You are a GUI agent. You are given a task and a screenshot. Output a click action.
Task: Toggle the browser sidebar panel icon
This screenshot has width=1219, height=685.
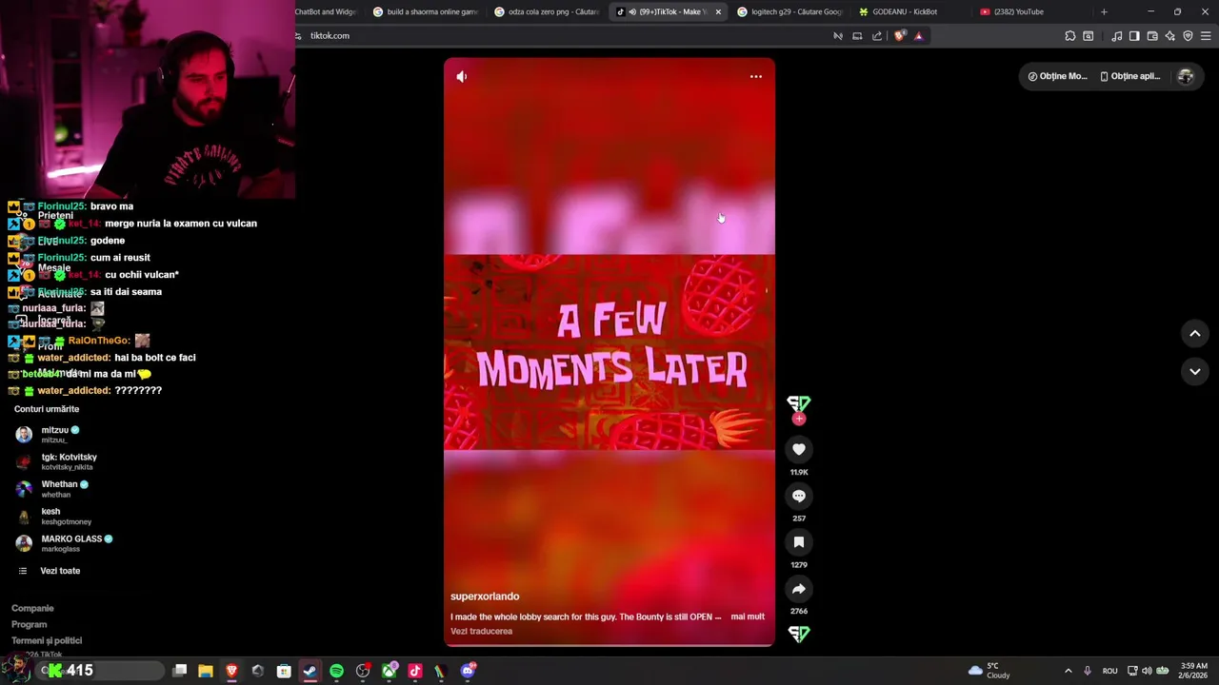[1134, 36]
